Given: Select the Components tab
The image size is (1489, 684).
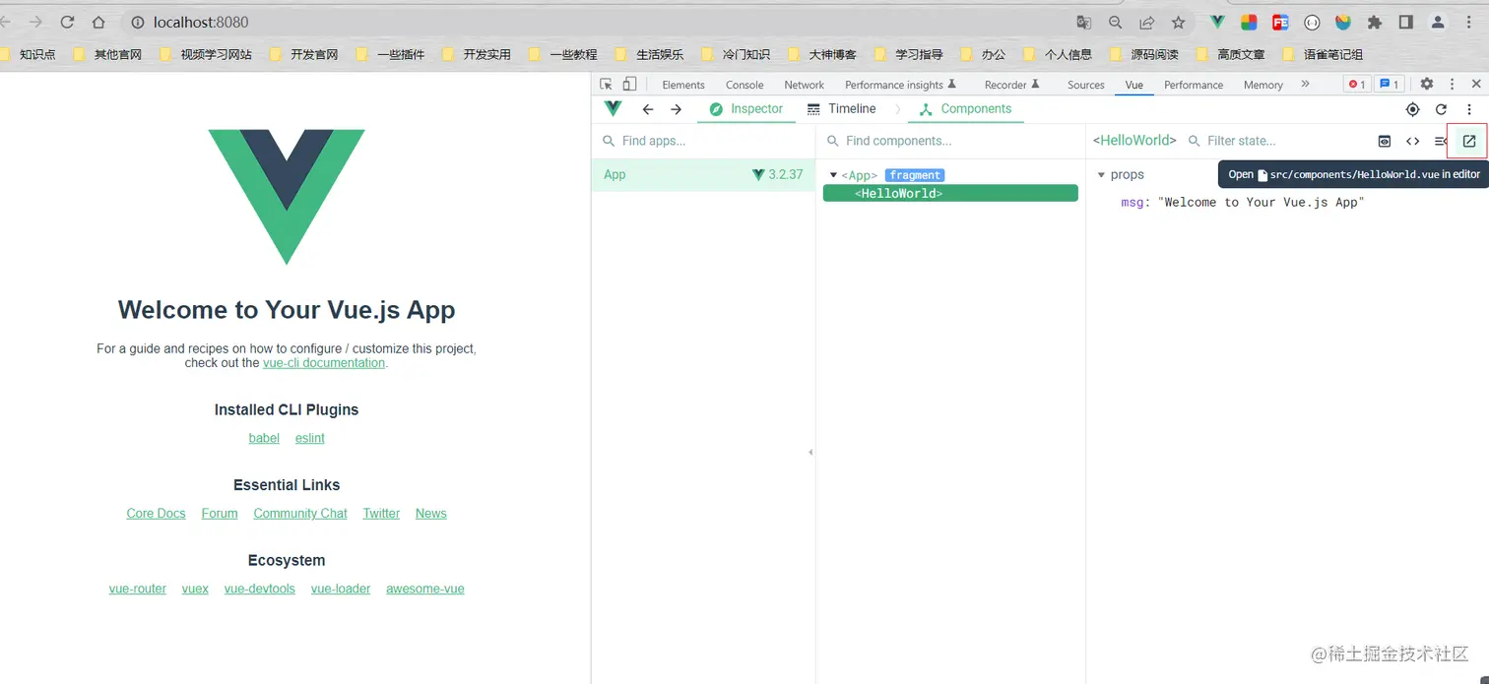Looking at the screenshot, I should 965,109.
